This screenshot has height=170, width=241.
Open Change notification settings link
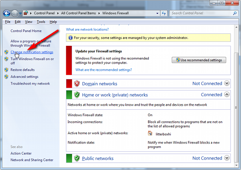32,52
